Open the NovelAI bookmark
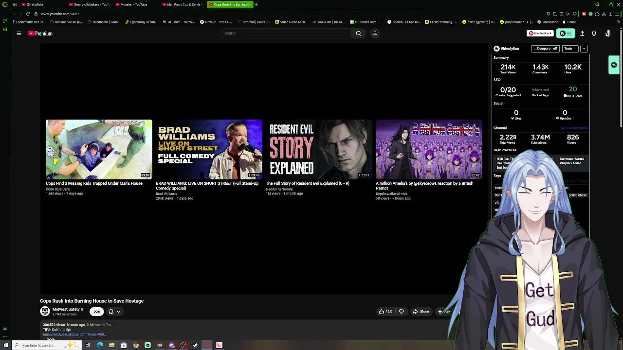The width and height of the screenshot is (623, 350). (216, 22)
